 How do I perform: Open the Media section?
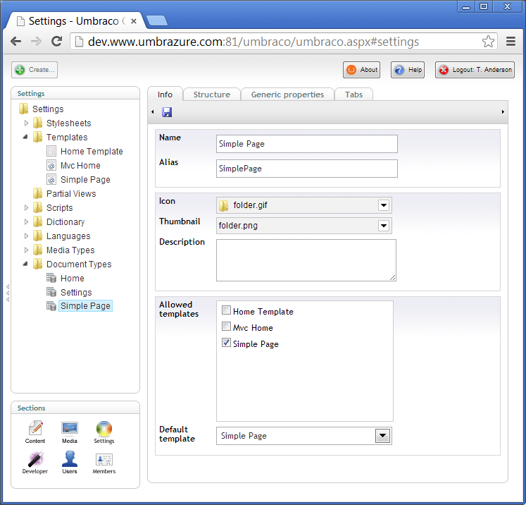pyautogui.click(x=69, y=432)
